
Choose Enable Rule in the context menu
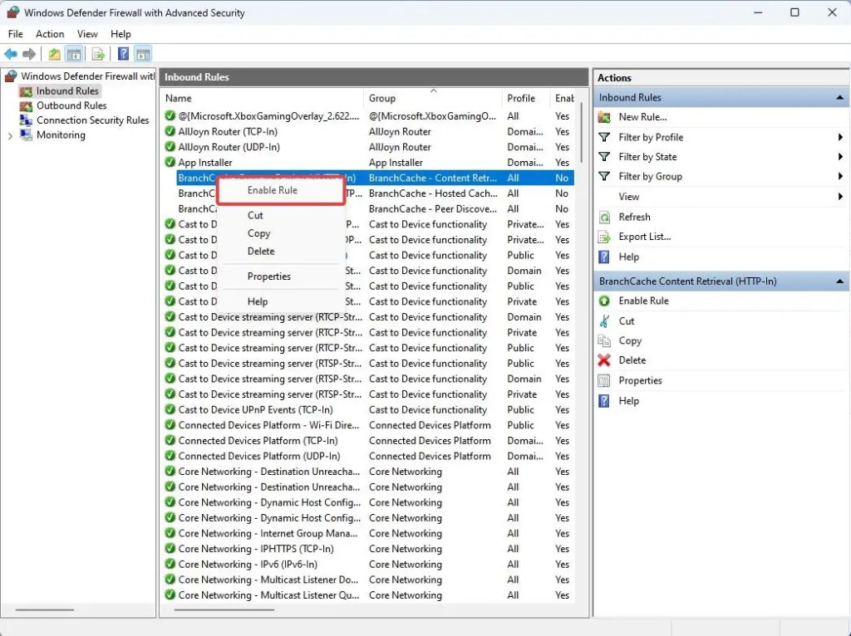(281, 190)
